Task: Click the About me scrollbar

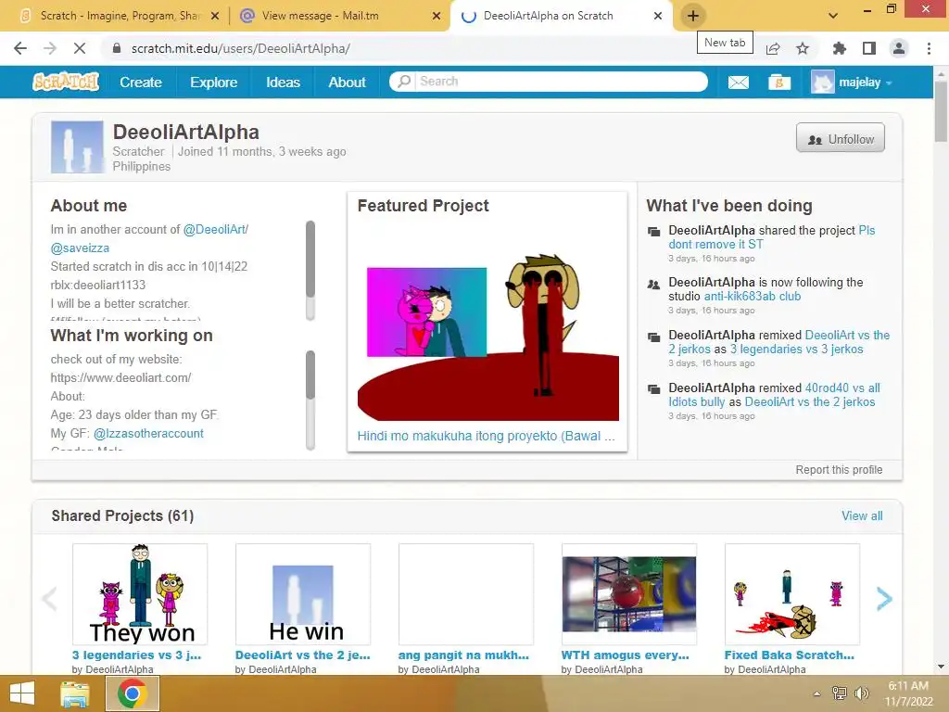Action: click(x=310, y=270)
